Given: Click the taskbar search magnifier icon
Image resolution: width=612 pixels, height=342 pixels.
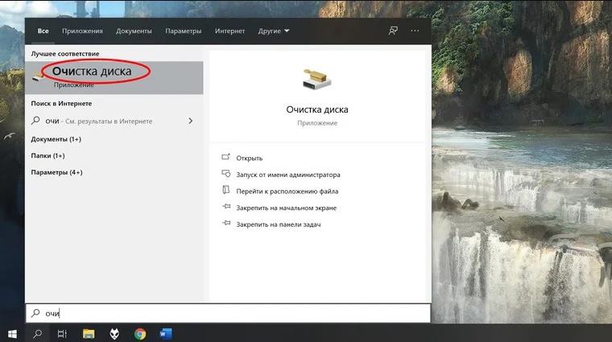Looking at the screenshot, I should click(37, 333).
